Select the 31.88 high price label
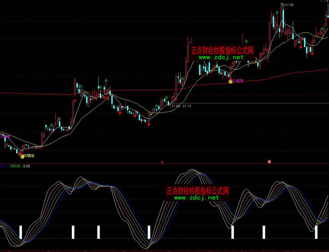329x252 pixels. [x=289, y=6]
